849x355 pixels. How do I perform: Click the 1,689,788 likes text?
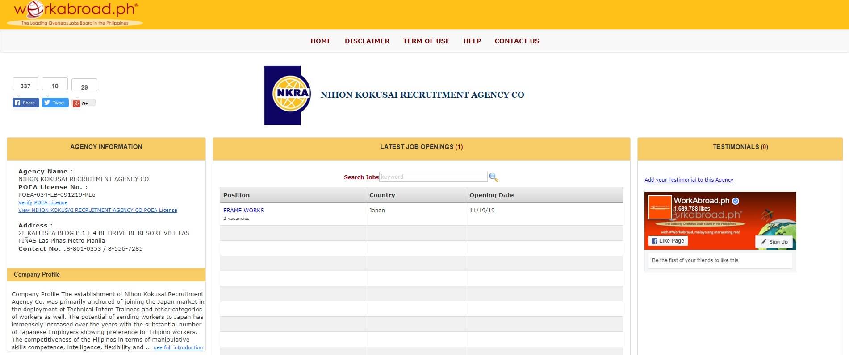[692, 209]
